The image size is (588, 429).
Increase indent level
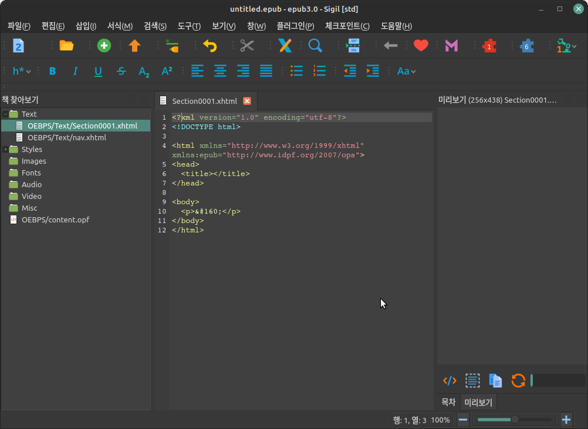pos(373,71)
